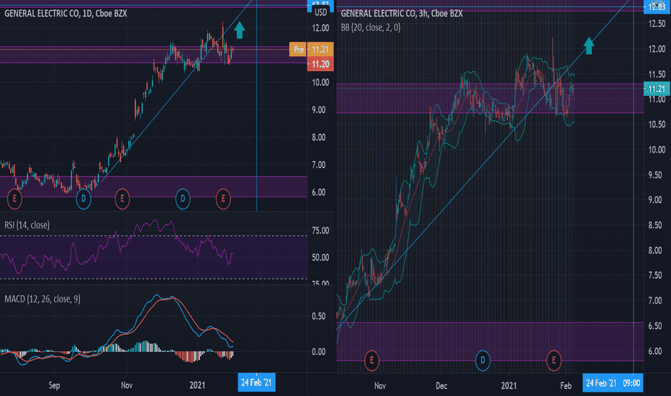Click the 50.00 level on RSI axis

tap(320, 257)
